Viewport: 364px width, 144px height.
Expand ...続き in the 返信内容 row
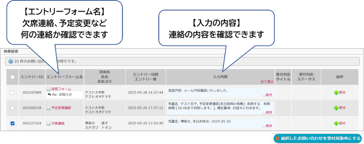tap(267, 95)
